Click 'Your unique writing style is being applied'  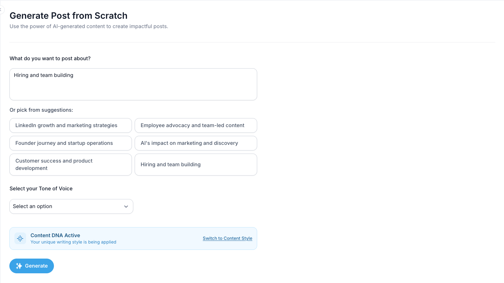[x=73, y=242]
